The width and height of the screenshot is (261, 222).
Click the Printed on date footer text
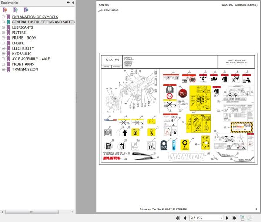pos(163,209)
